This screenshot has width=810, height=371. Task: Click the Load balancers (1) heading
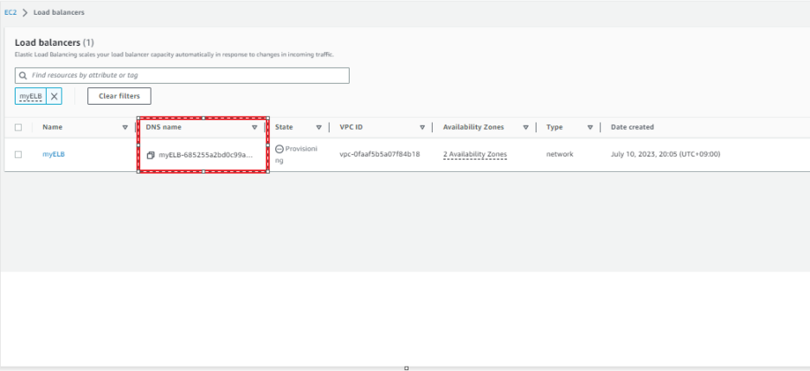click(55, 42)
